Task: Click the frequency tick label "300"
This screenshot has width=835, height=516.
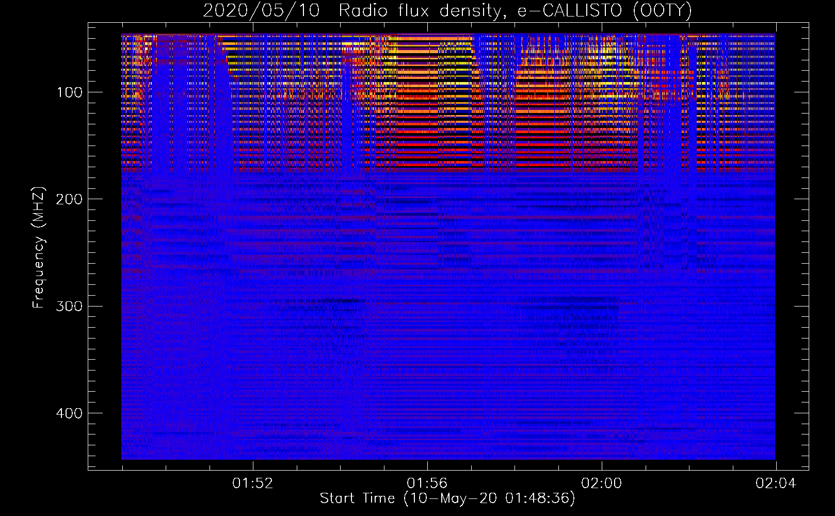Action: [x=70, y=306]
